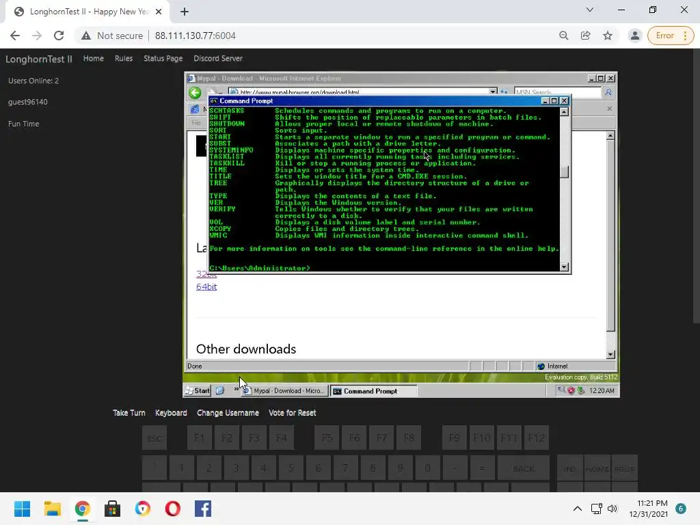This screenshot has height=525, width=700.
Task: Click the IE page vertical scrollbar thumb
Action: [610, 236]
